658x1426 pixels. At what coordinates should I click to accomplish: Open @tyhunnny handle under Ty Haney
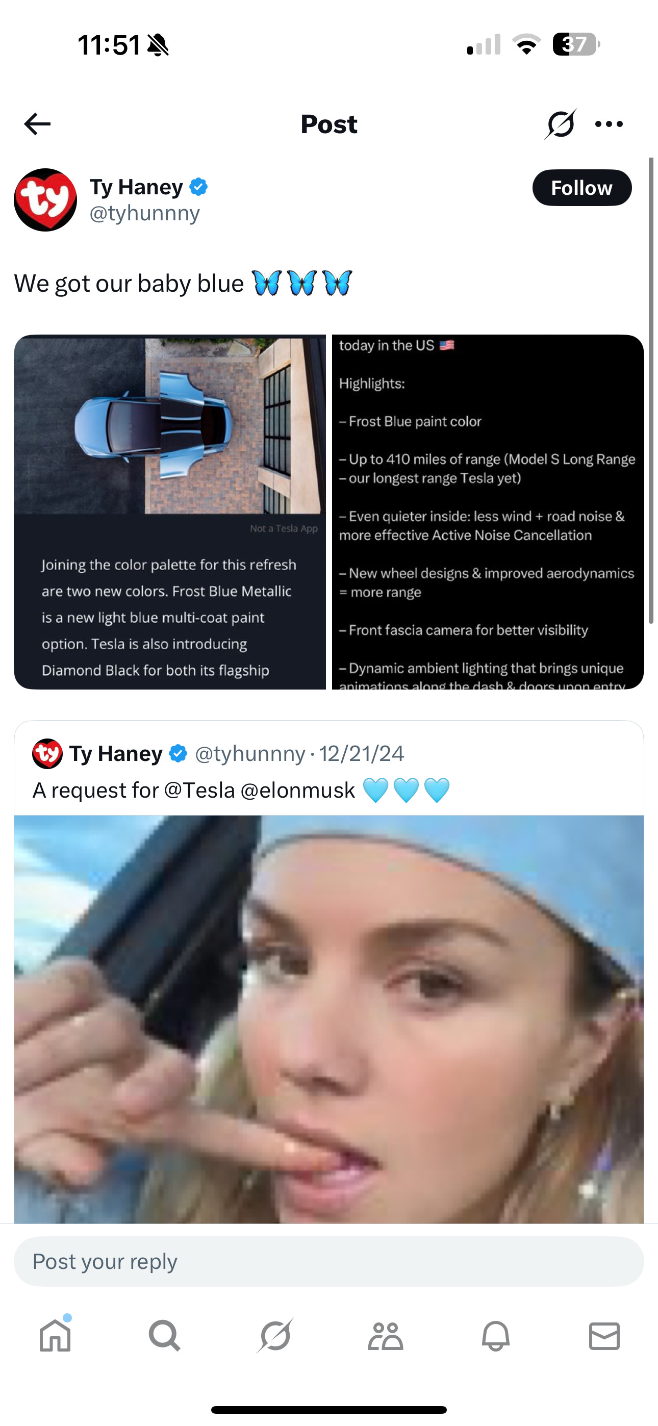[x=144, y=213]
